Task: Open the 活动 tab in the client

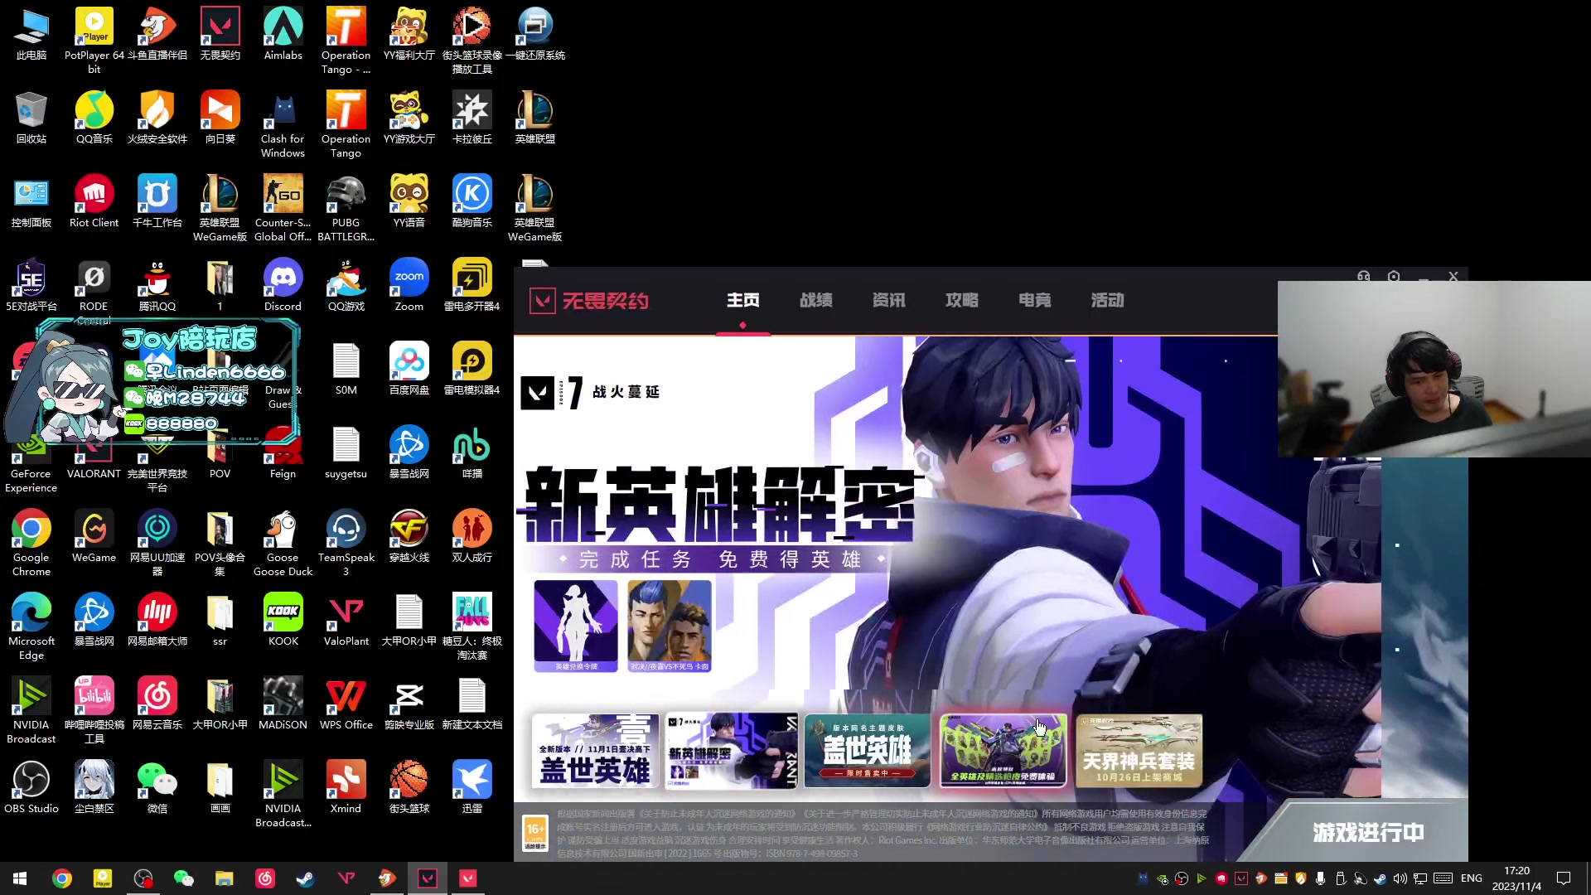Action: [1108, 301]
